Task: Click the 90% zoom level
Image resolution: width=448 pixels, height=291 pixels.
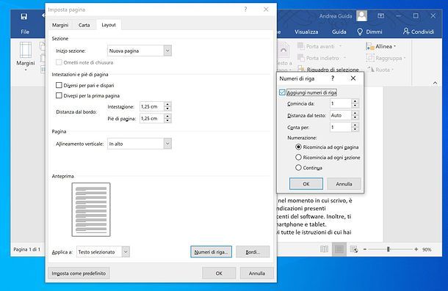Action: pyautogui.click(x=427, y=249)
